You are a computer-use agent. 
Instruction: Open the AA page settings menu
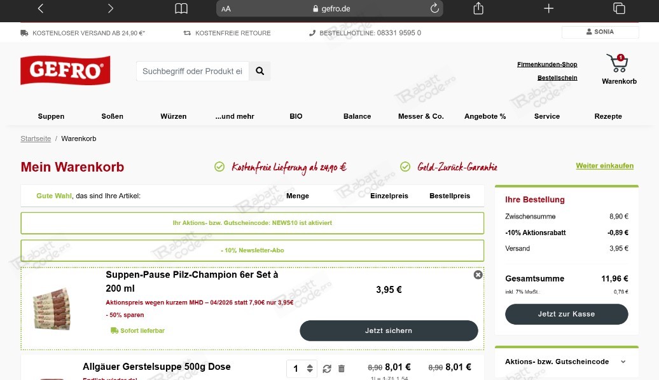pos(226,8)
